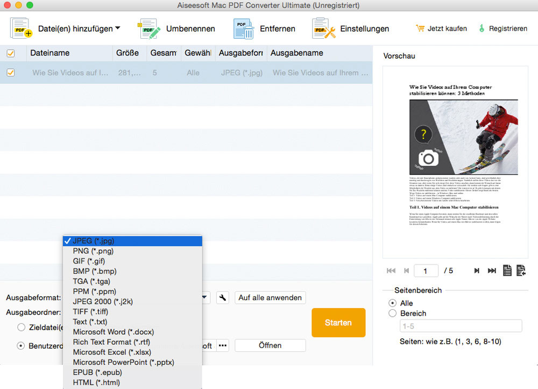Click the Alle cell in file row

pyautogui.click(x=193, y=73)
